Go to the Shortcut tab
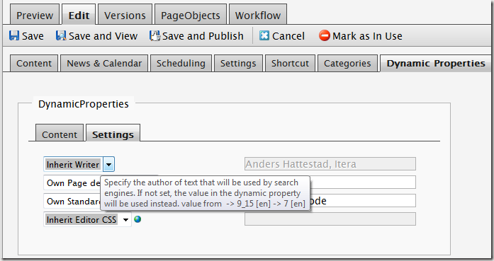This screenshot has width=494, height=261. tap(290, 63)
